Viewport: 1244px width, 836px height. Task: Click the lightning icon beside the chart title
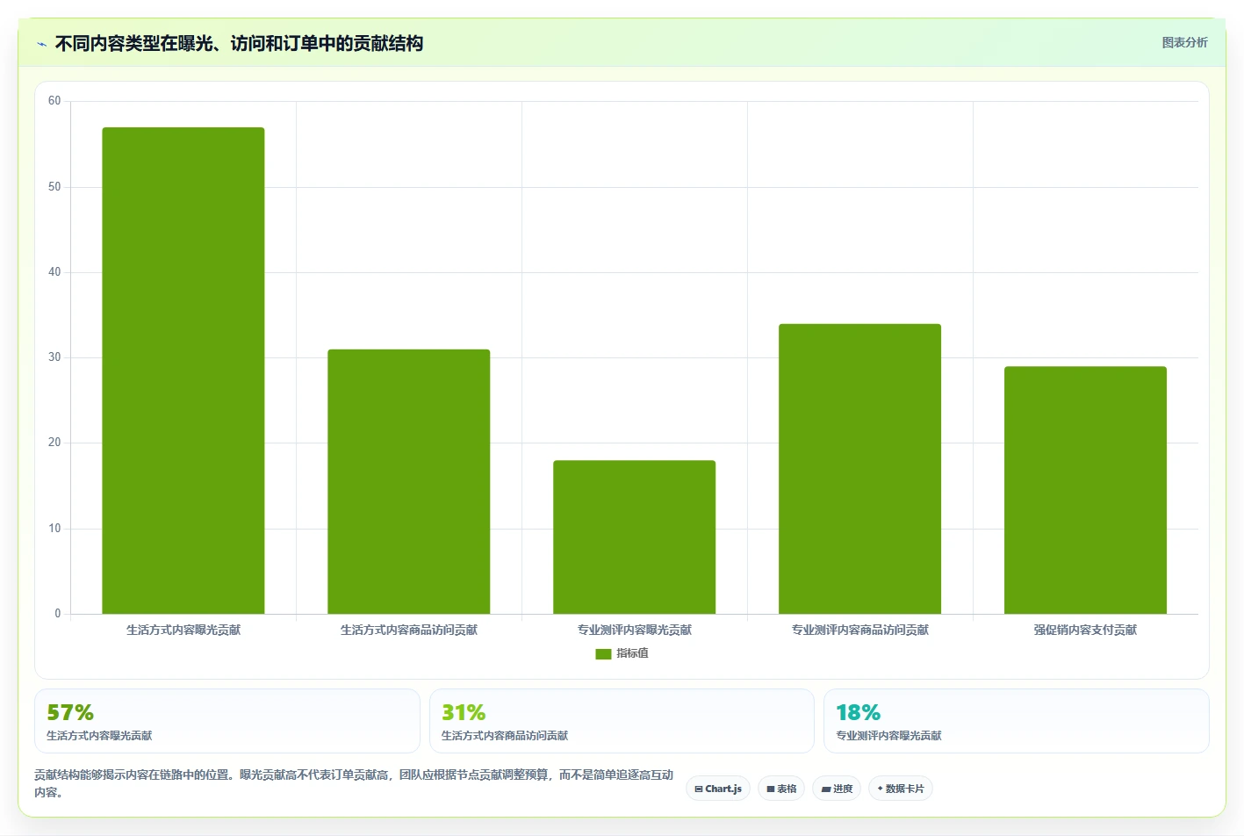(41, 44)
